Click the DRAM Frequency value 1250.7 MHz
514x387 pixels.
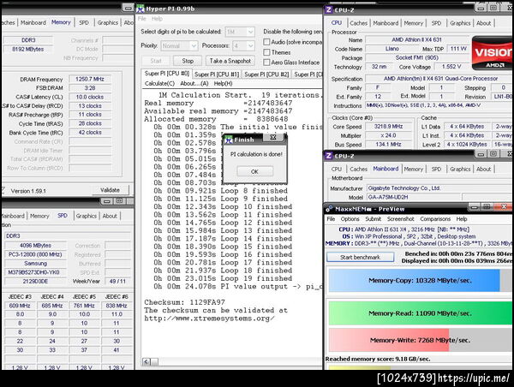(90, 79)
